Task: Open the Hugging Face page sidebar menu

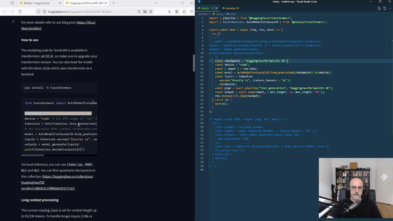Action: (13, 21)
